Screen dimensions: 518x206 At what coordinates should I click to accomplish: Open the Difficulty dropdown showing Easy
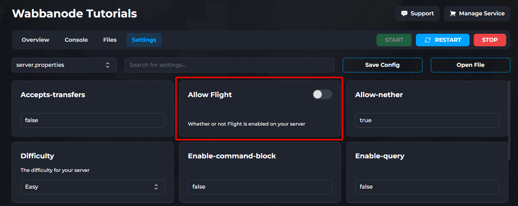92,187
